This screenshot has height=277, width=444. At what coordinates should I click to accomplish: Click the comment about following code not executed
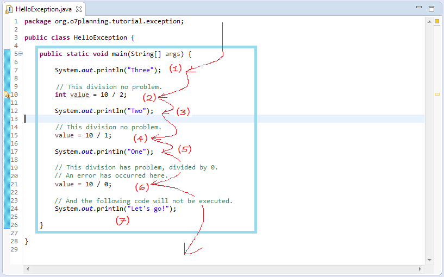pos(143,201)
